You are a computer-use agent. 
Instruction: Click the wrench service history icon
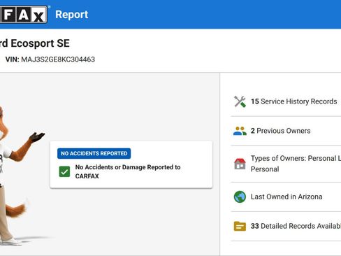(x=240, y=101)
